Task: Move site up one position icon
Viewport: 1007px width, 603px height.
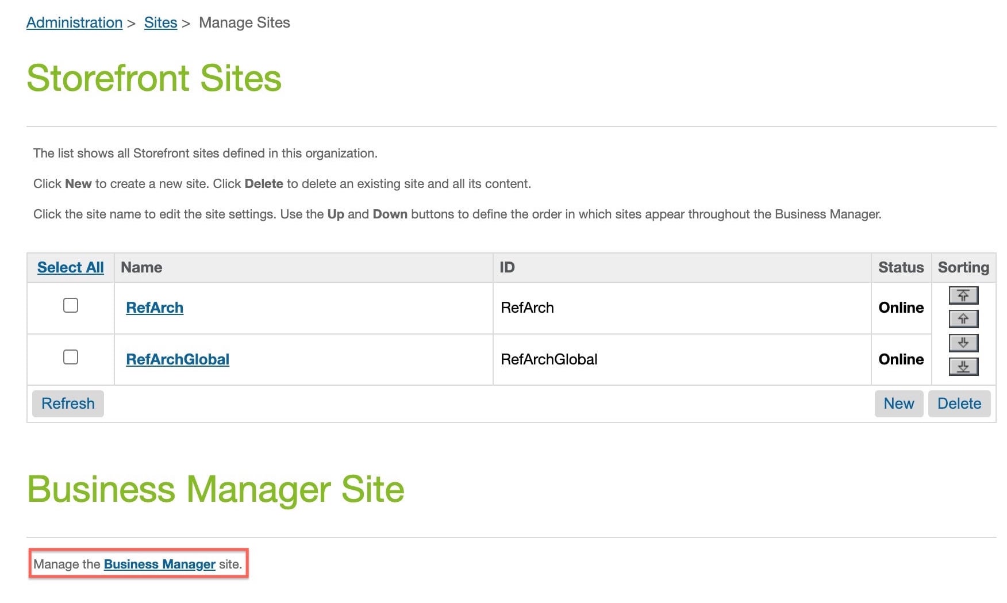Action: [963, 319]
